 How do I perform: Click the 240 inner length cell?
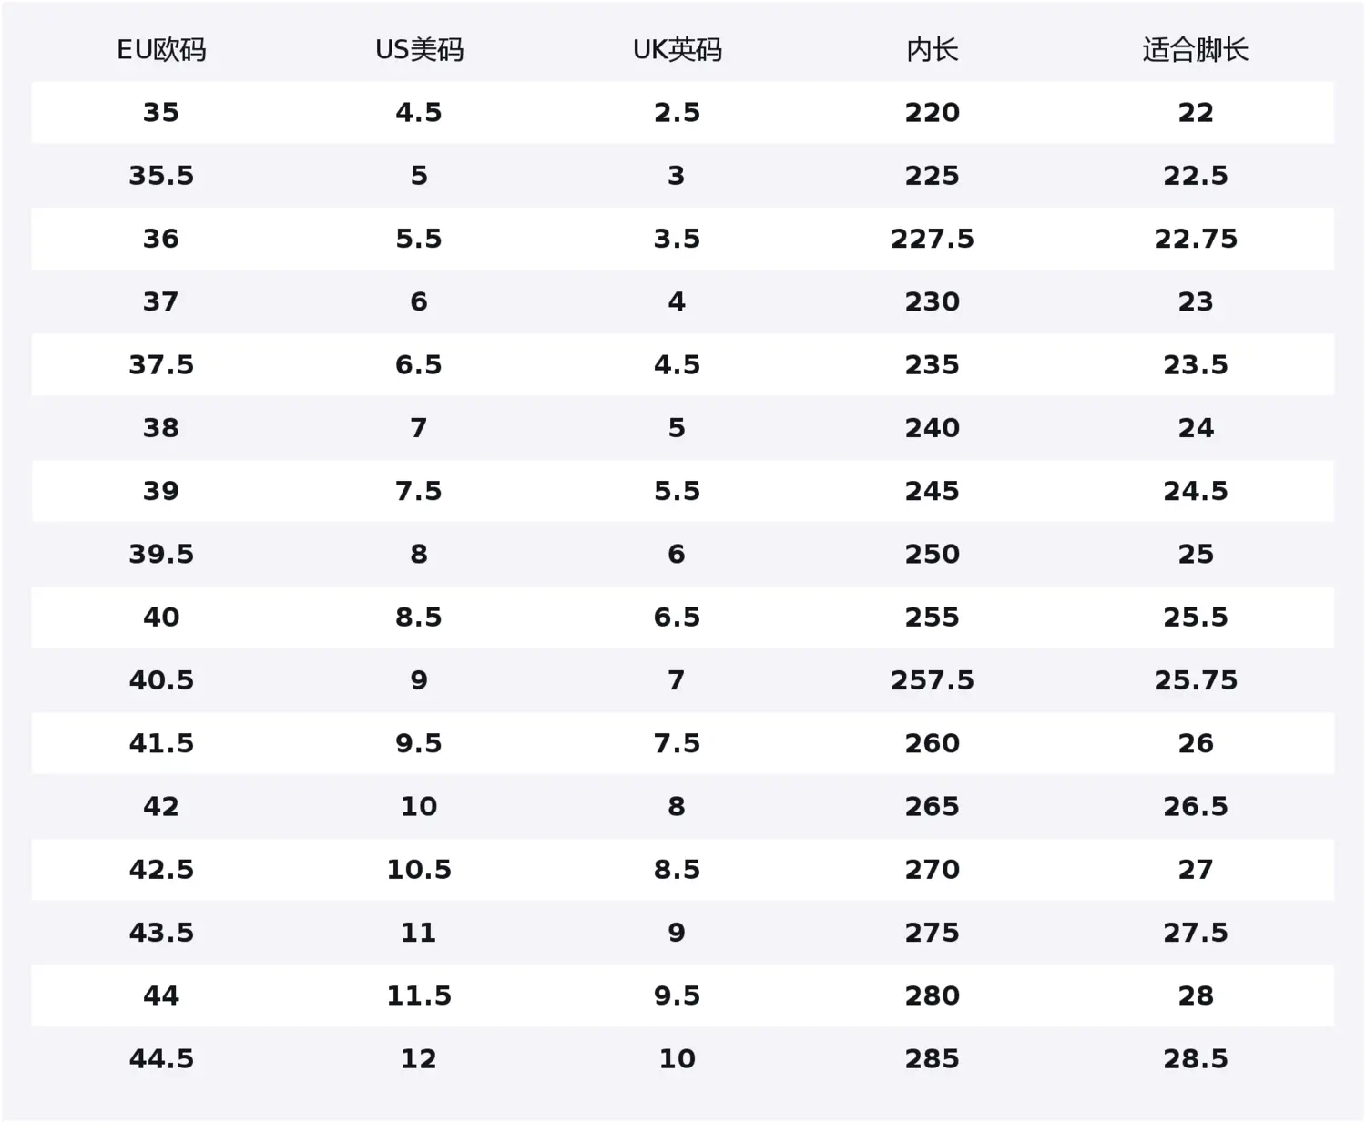(932, 428)
